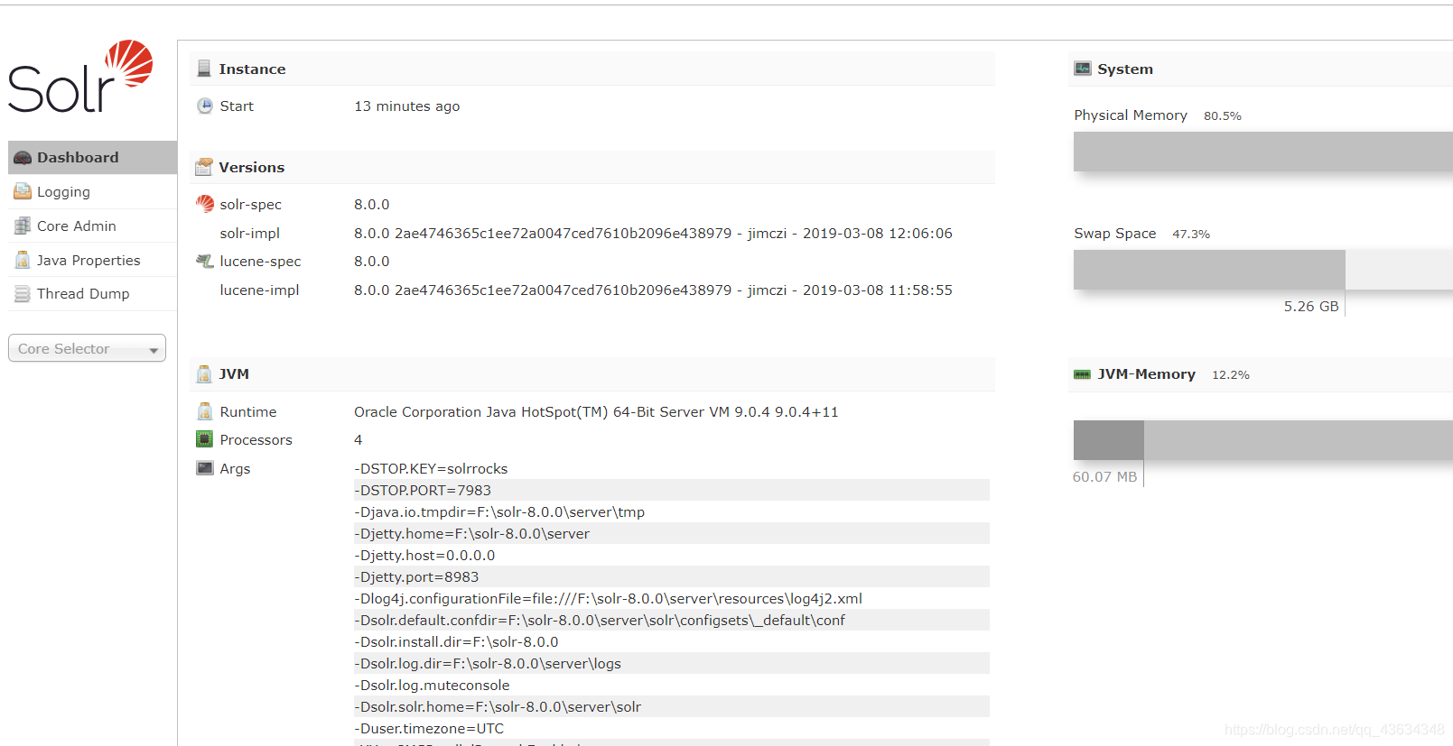Click the Logging folder icon
Screen dimensions: 1453x746
point(23,191)
